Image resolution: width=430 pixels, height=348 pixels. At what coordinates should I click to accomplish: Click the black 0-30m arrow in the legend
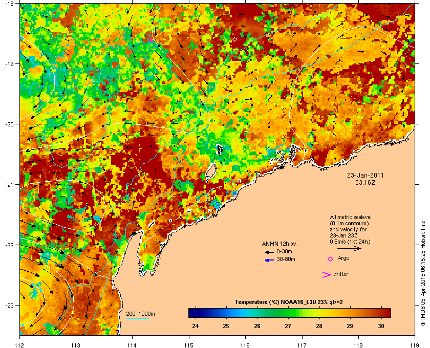269,252
